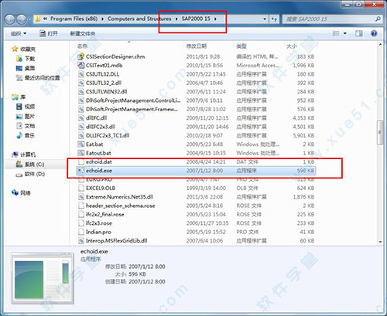Click the EXCEL9.OLB file icon

(x=81, y=188)
